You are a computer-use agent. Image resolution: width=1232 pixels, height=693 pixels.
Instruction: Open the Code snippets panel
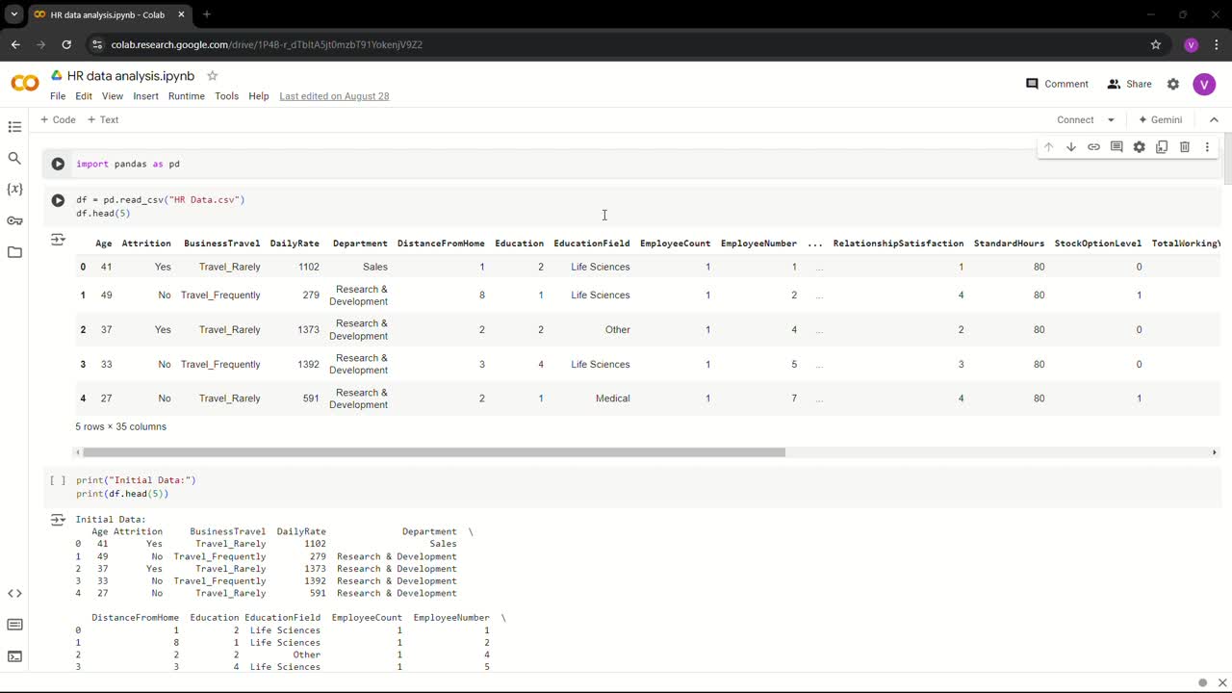click(14, 594)
